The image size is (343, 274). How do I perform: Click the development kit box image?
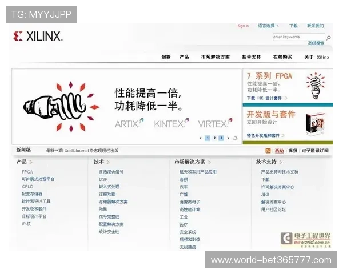(x=315, y=124)
